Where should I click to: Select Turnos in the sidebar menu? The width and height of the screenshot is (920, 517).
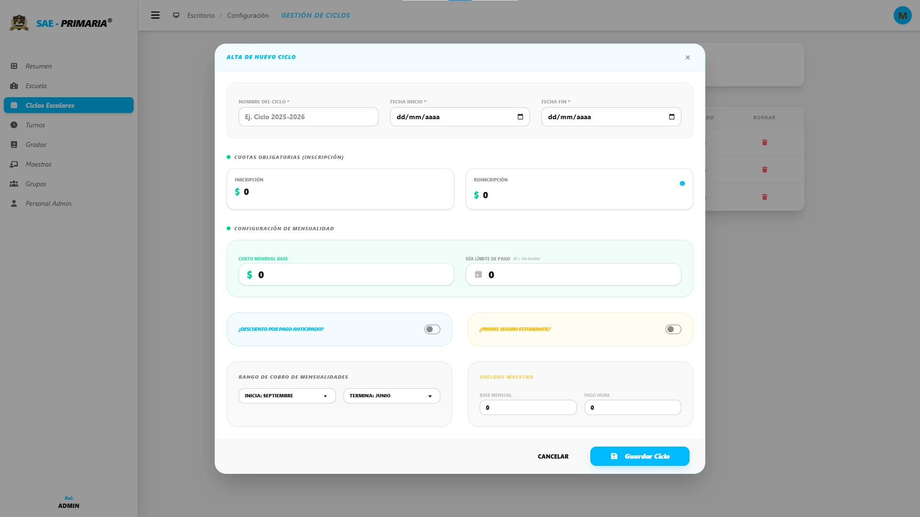click(35, 125)
